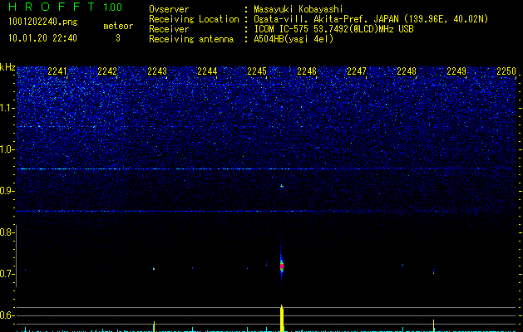Screen dimensions: 523x332
Task: Click the faint echo between 2248 and 2249
Action: point(434,271)
